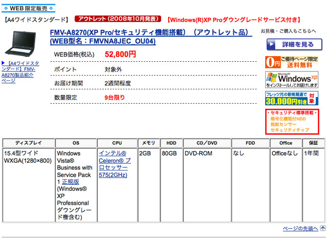Select the 9台限り quantity text
Screen dimensions: 327x243
(x=114, y=98)
